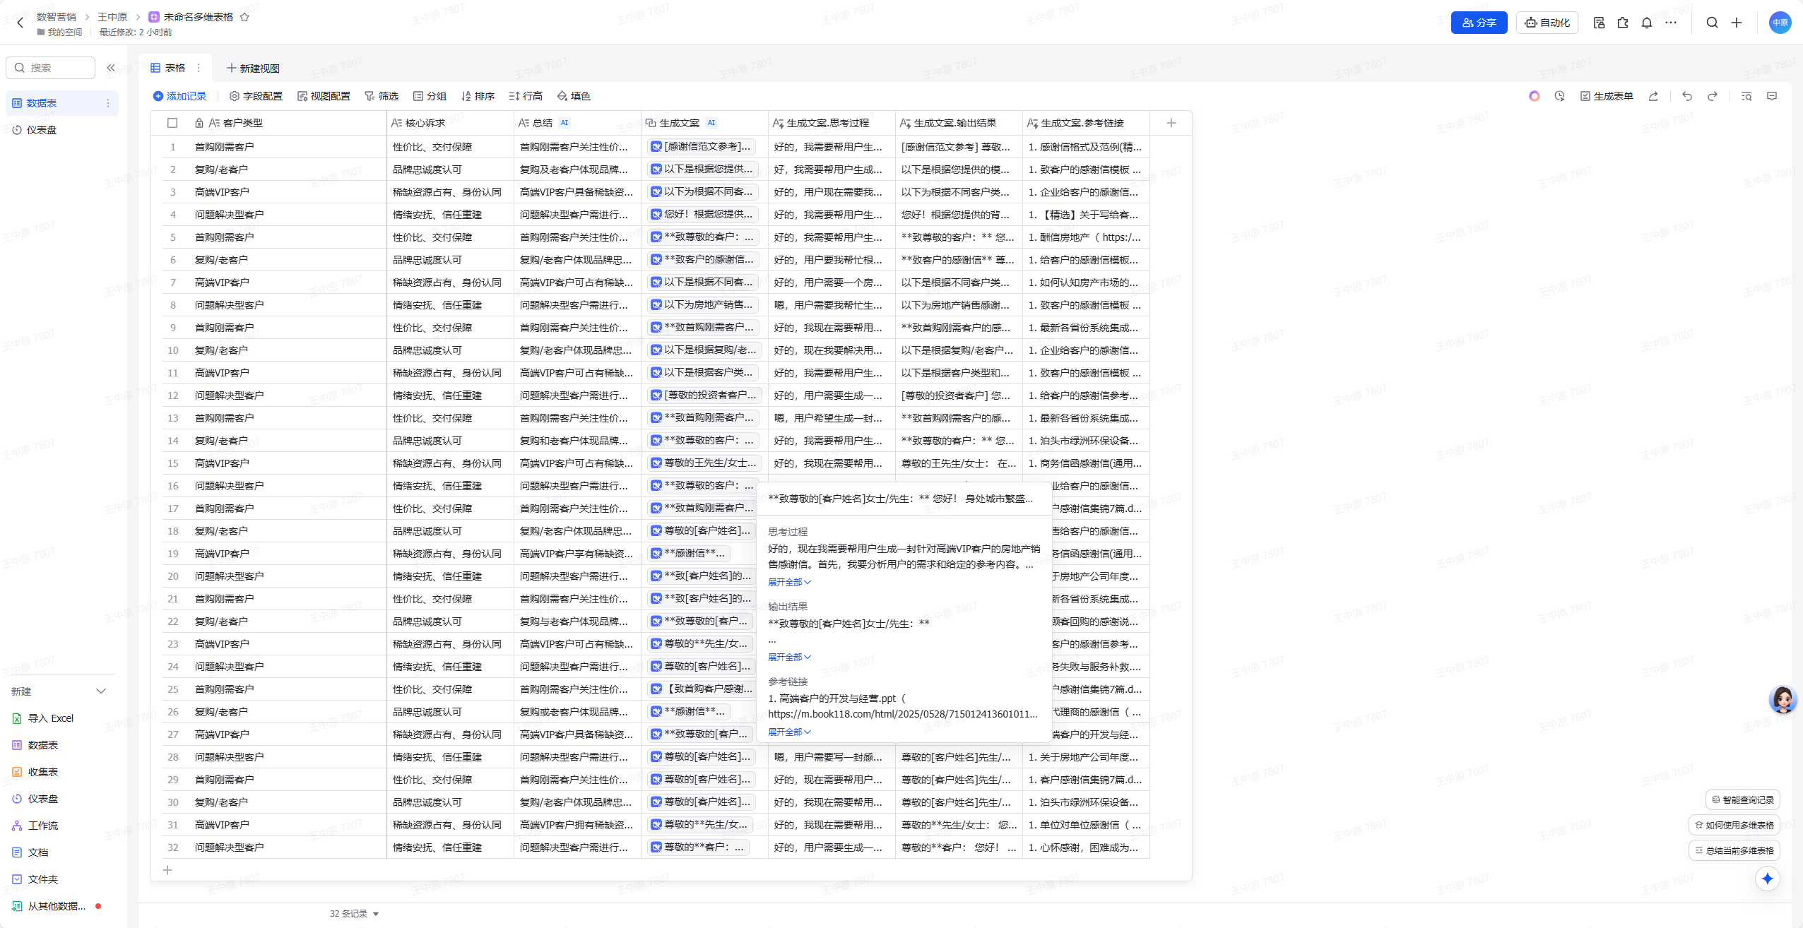Open the 填色 fill color tool
The width and height of the screenshot is (1803, 928).
coord(573,96)
